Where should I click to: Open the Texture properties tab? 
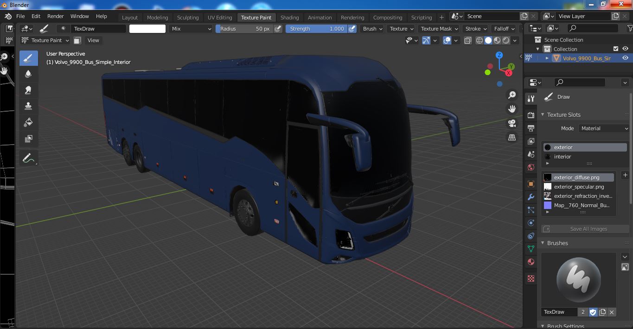(531, 278)
